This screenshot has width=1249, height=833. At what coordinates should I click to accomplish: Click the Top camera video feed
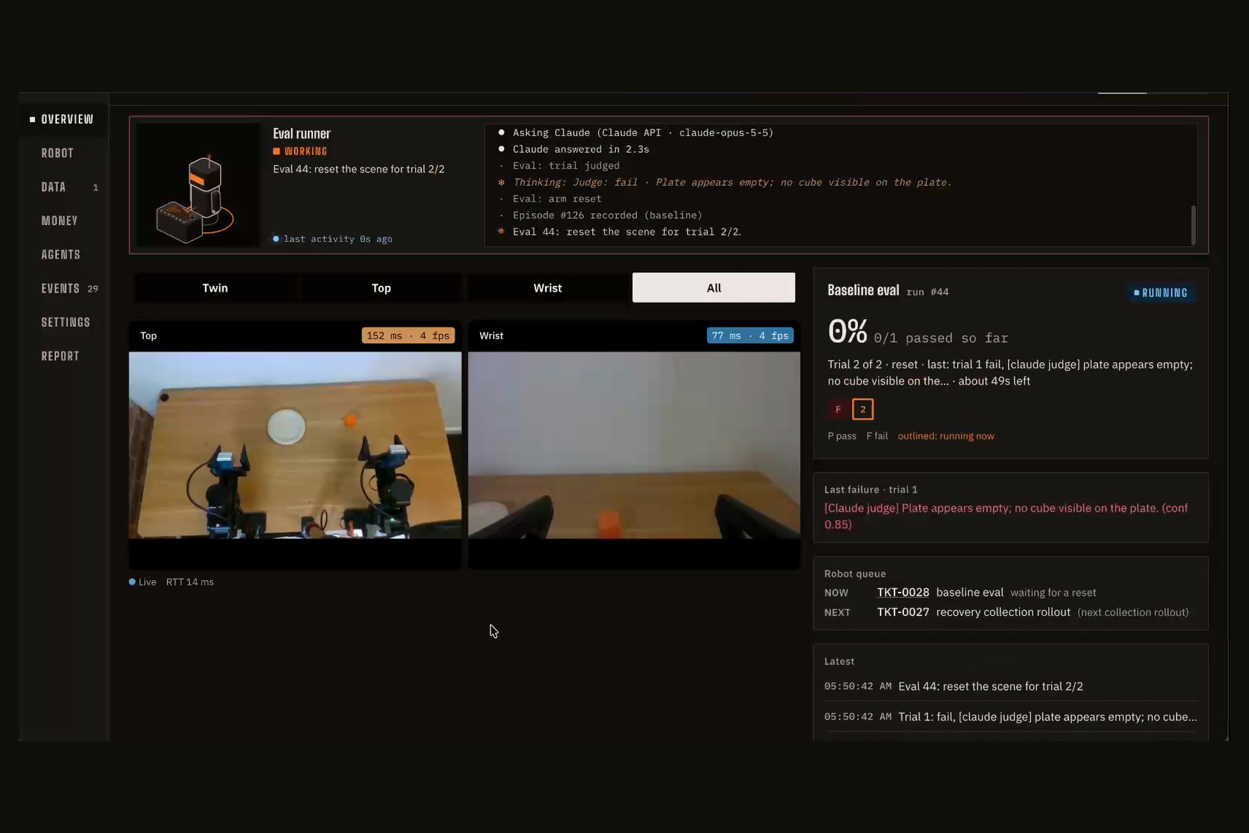295,445
